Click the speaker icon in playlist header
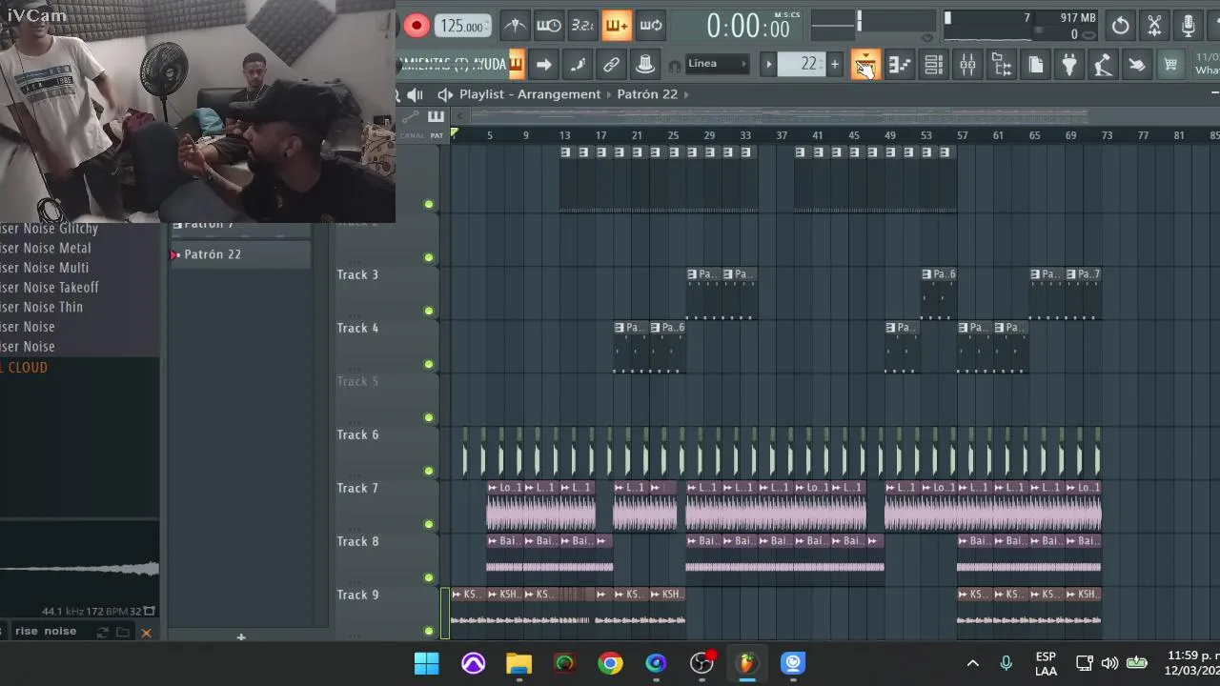The image size is (1220, 686). tap(415, 94)
